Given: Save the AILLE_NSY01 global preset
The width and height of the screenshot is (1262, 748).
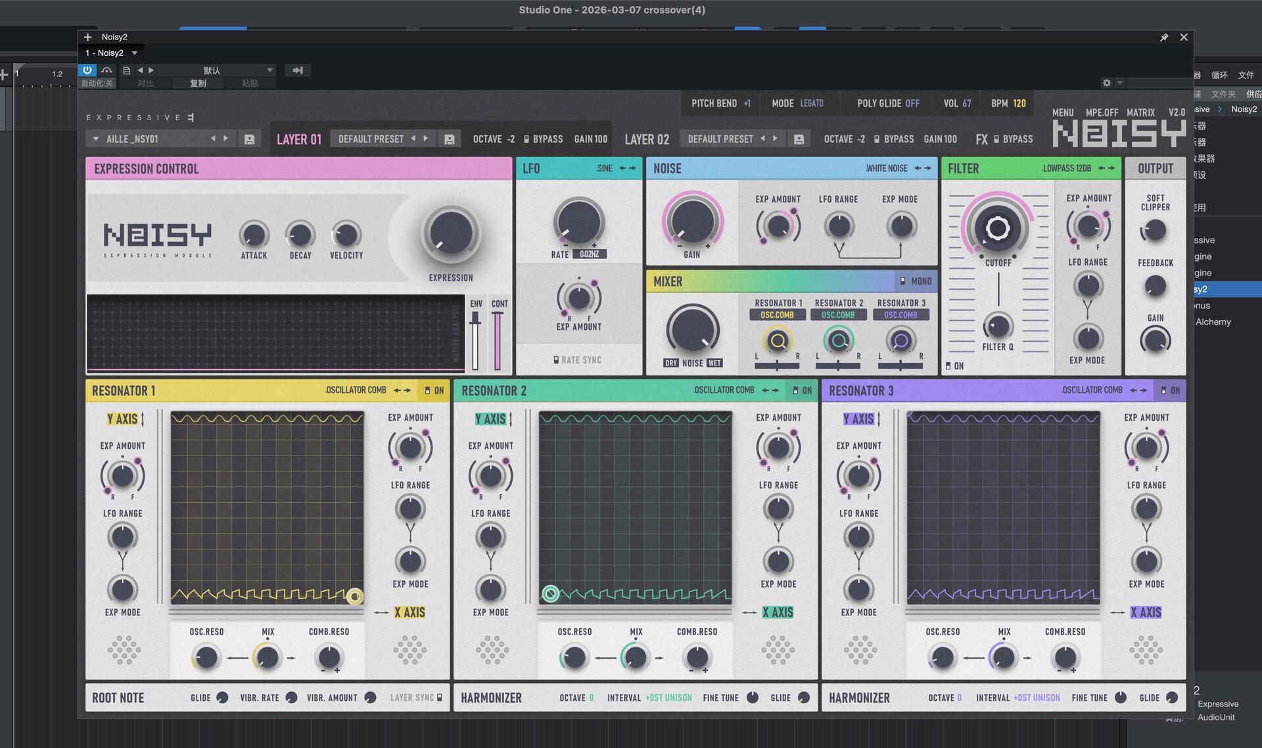Looking at the screenshot, I should click(x=249, y=139).
